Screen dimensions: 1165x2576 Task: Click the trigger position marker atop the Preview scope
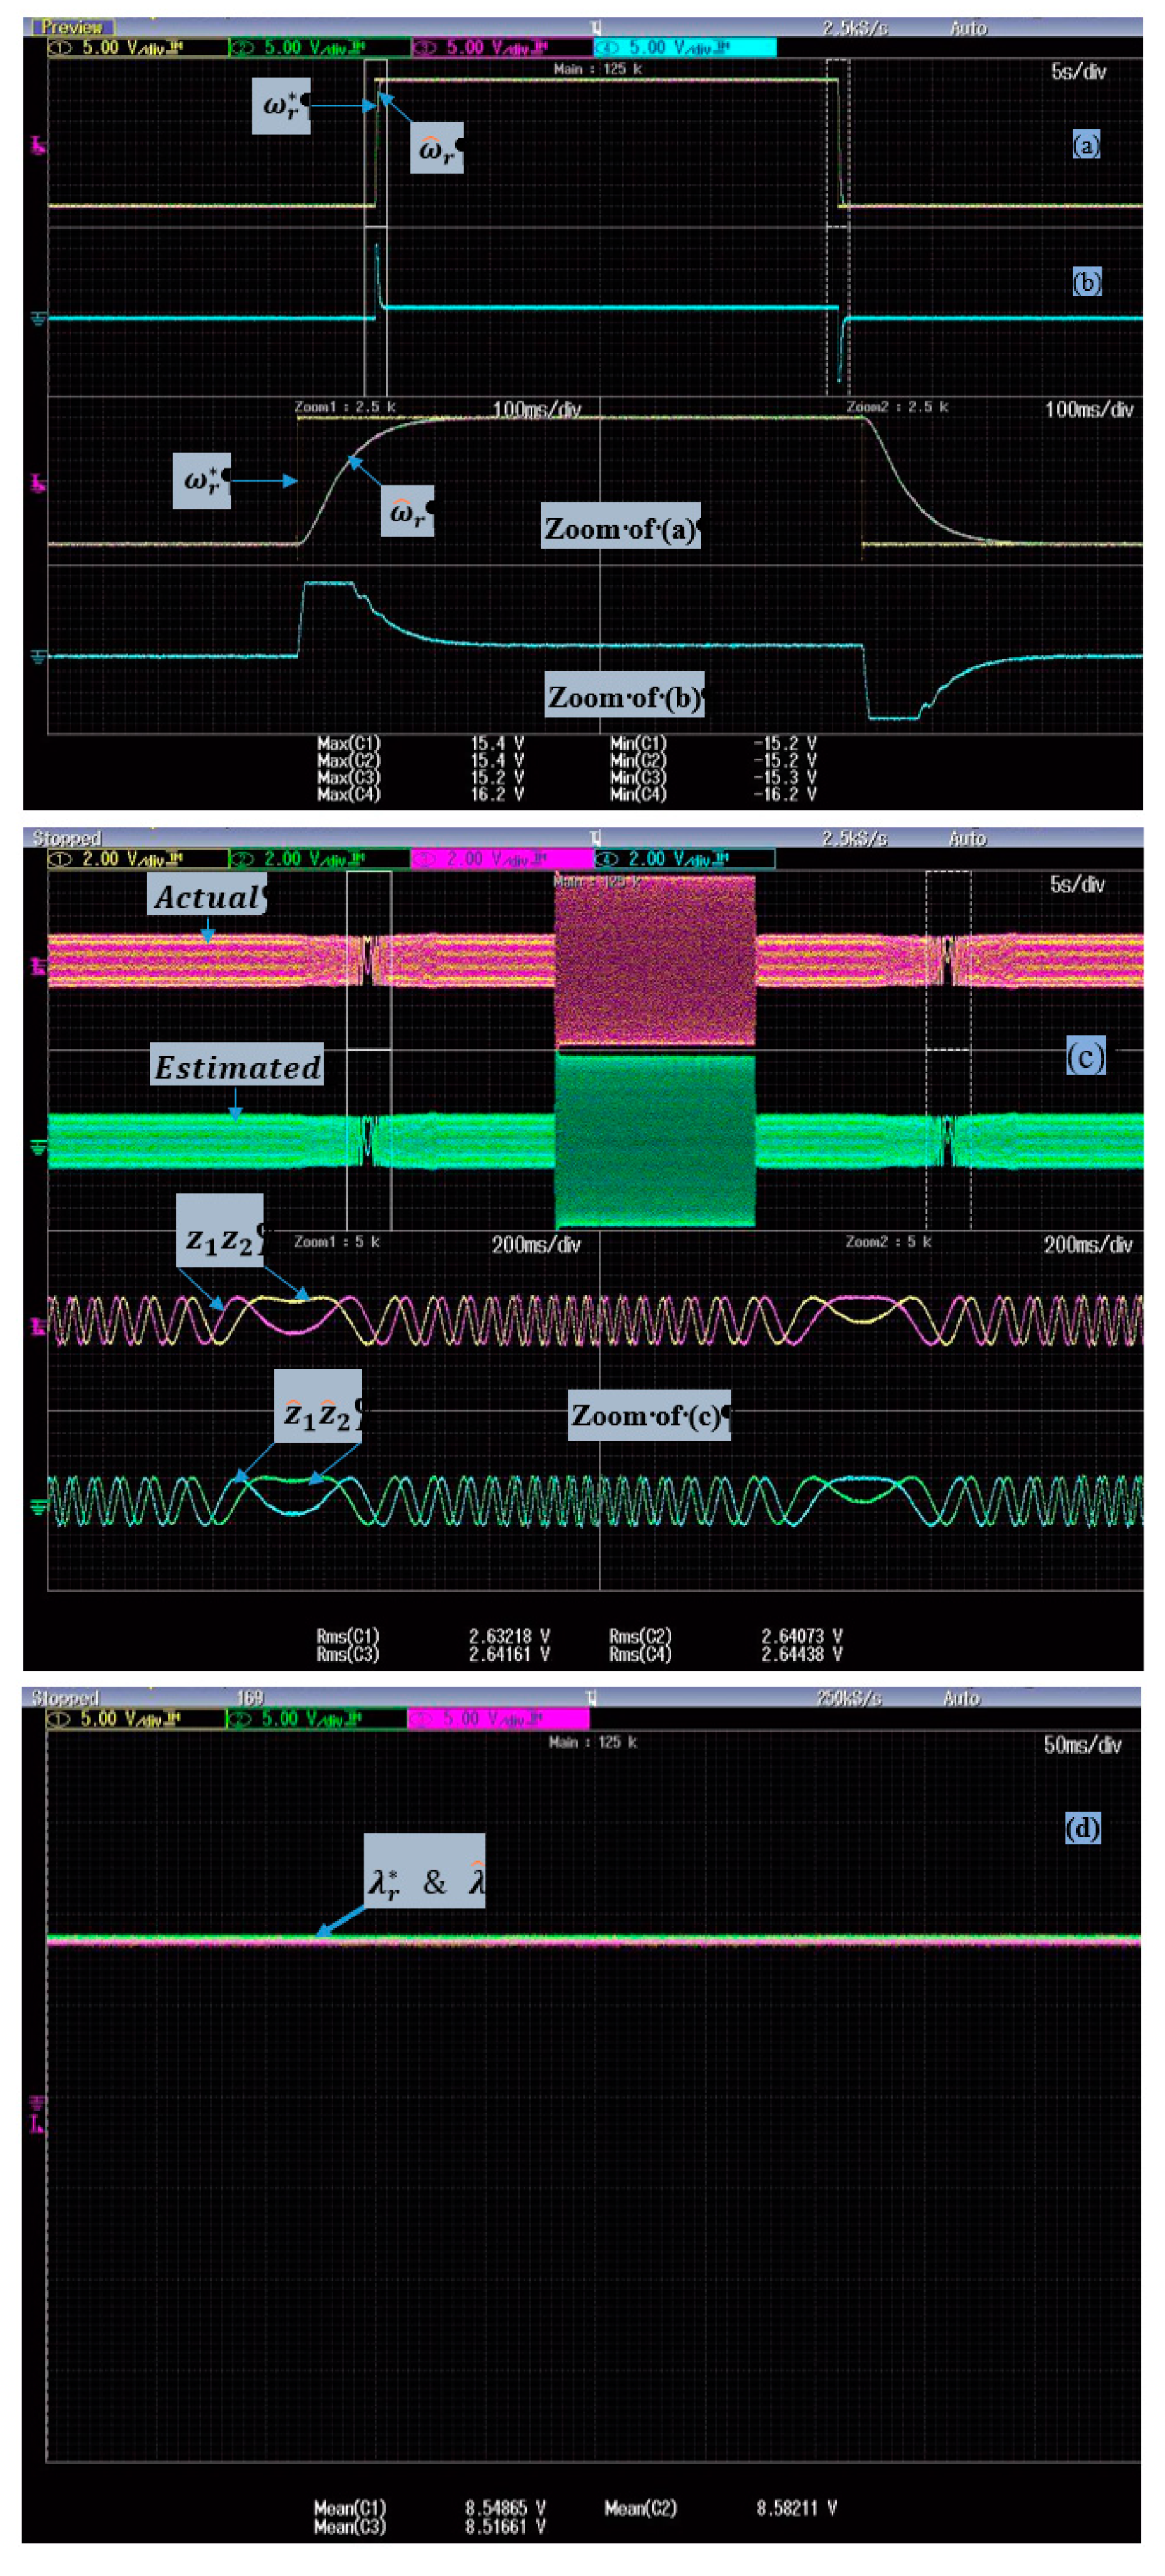pyautogui.click(x=596, y=28)
